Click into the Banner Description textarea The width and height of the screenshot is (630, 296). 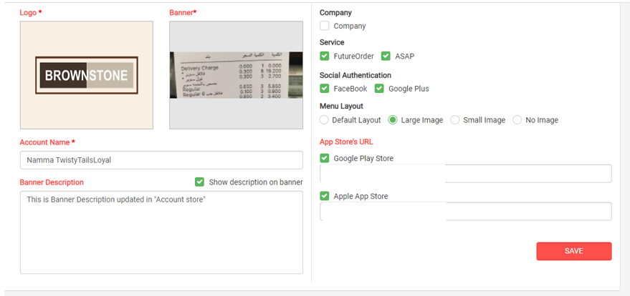161,232
